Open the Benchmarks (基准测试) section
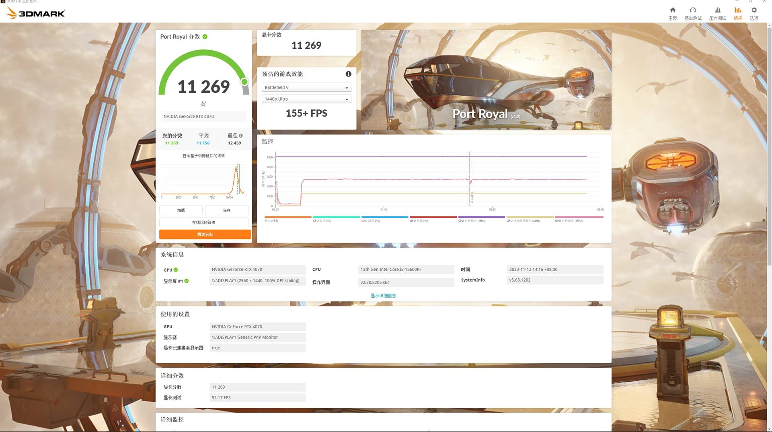Image resolution: width=772 pixels, height=432 pixels. (x=693, y=13)
